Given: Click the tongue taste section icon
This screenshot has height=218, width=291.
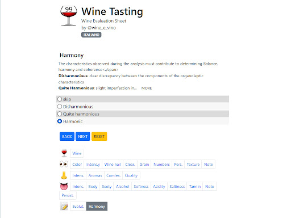Looking at the screenshot, I should [x=64, y=186].
